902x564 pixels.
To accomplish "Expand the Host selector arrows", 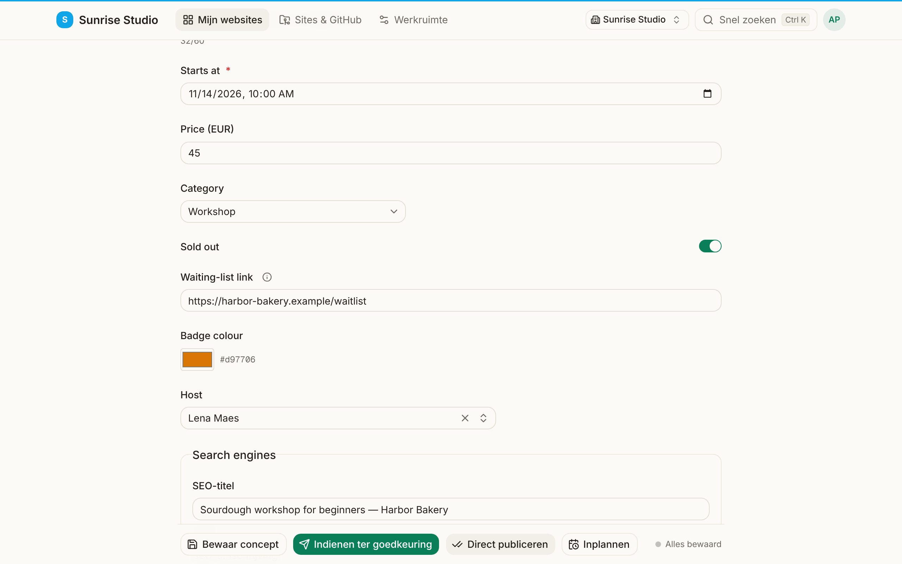I will tap(483, 418).
